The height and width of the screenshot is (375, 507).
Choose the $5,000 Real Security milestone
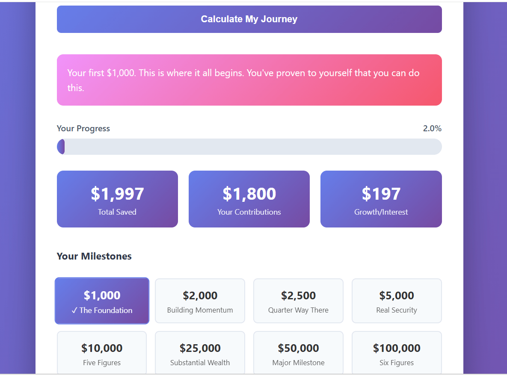[x=397, y=301]
